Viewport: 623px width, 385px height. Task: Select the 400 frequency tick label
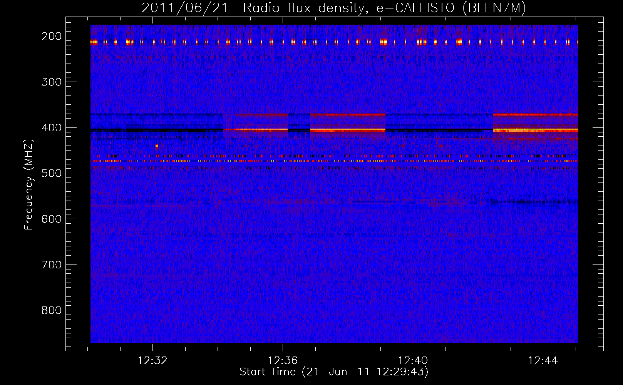pos(52,127)
